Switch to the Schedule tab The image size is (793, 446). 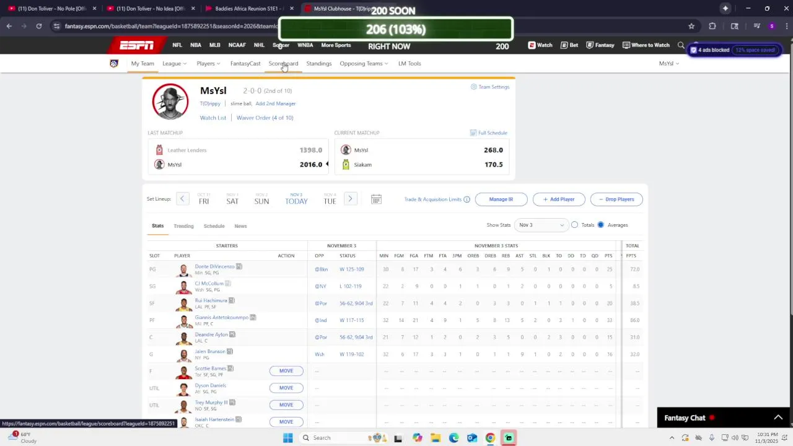[214, 226]
